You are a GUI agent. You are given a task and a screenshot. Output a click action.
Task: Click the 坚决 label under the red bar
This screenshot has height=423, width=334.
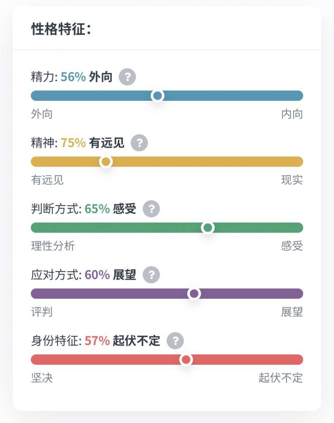(42, 378)
